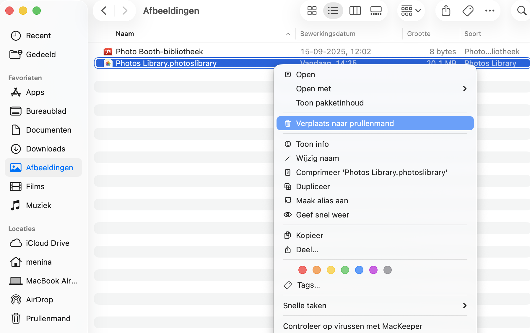Apply the red color tag
This screenshot has height=333, width=530.
click(x=302, y=270)
